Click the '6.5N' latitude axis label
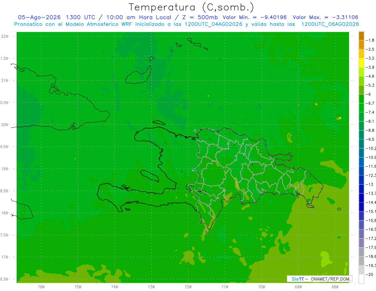 [4, 279]
